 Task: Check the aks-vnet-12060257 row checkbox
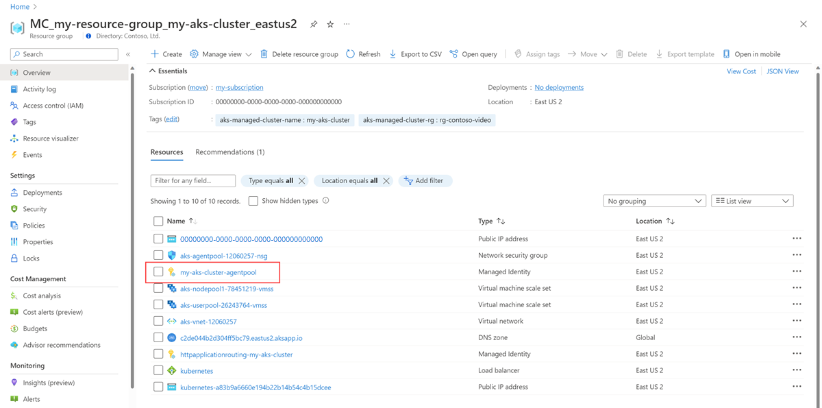[x=158, y=321]
